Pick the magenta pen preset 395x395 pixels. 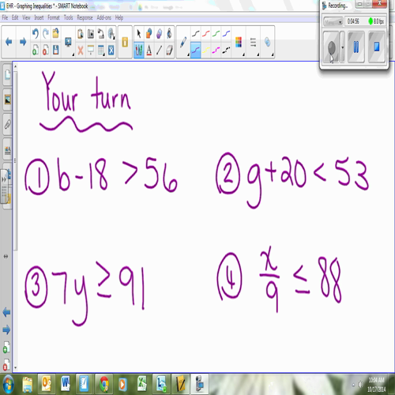(x=216, y=50)
